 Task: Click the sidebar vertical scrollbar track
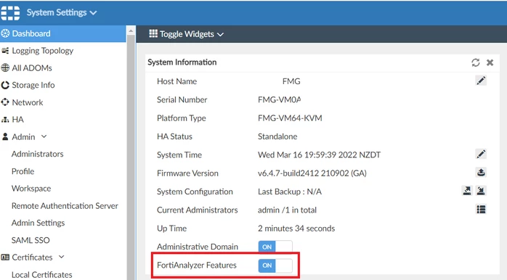[x=131, y=157]
